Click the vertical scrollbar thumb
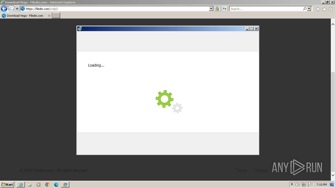335x188 pixels. click(x=333, y=121)
